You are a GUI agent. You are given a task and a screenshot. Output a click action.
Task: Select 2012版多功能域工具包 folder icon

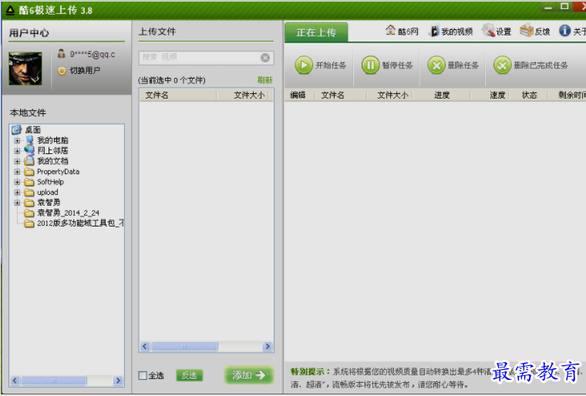pyautogui.click(x=29, y=223)
